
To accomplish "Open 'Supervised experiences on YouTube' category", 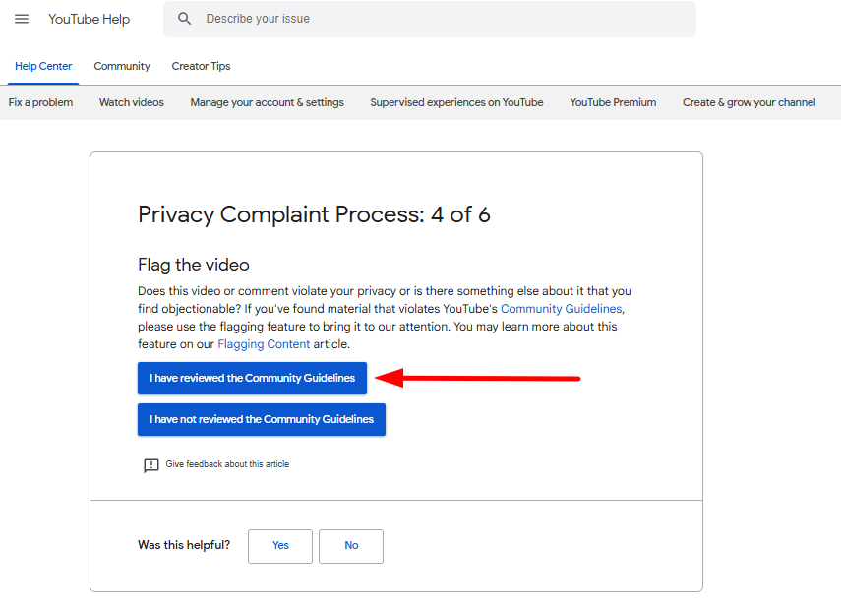I will (x=456, y=102).
